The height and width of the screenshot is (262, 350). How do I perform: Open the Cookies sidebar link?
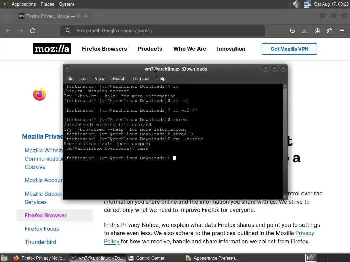click(35, 167)
